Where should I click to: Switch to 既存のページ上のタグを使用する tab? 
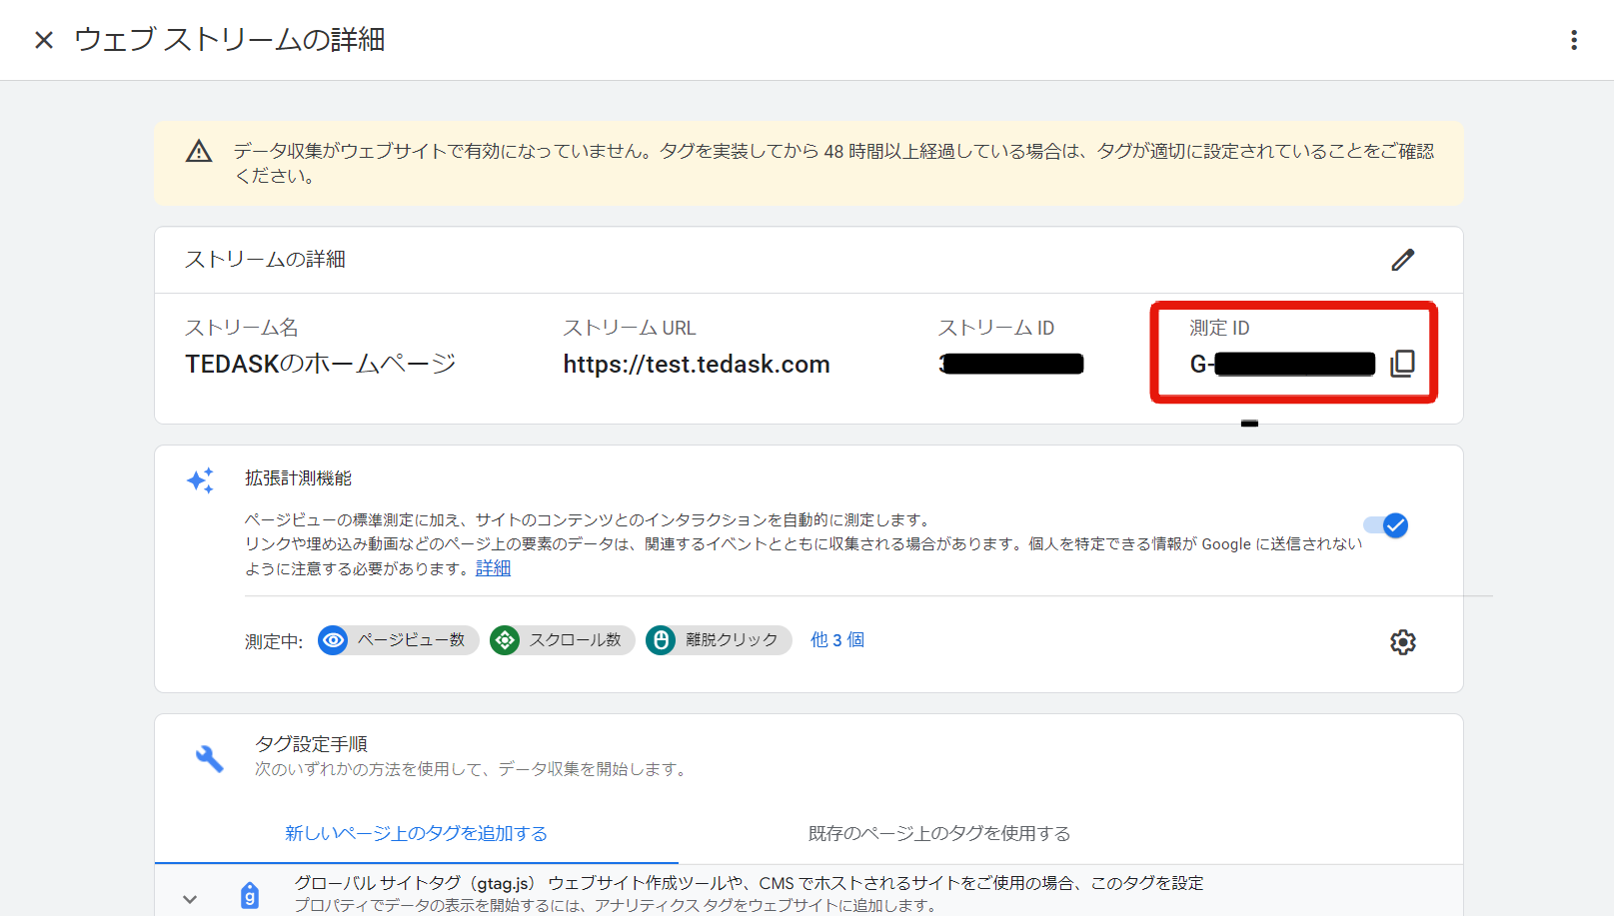point(938,833)
